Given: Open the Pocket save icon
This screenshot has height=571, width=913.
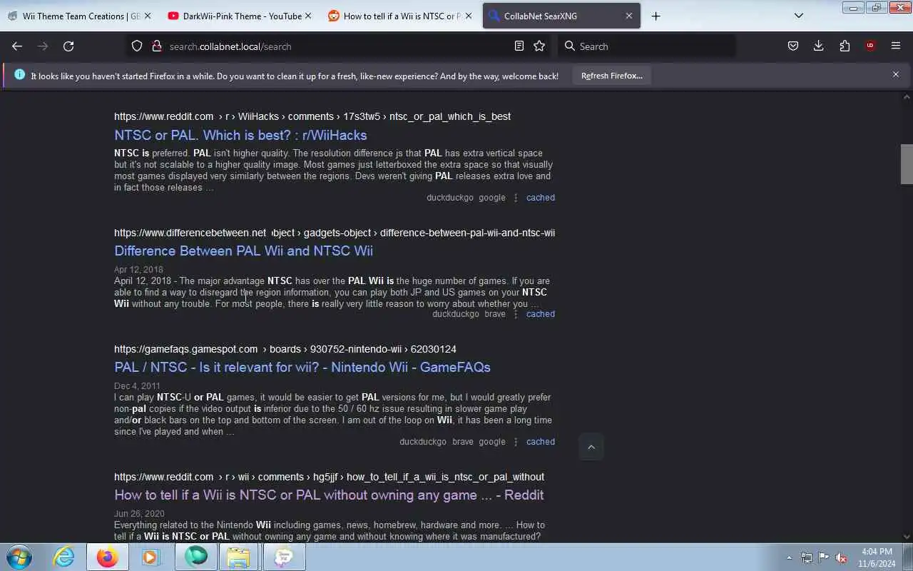Looking at the screenshot, I should click(793, 46).
